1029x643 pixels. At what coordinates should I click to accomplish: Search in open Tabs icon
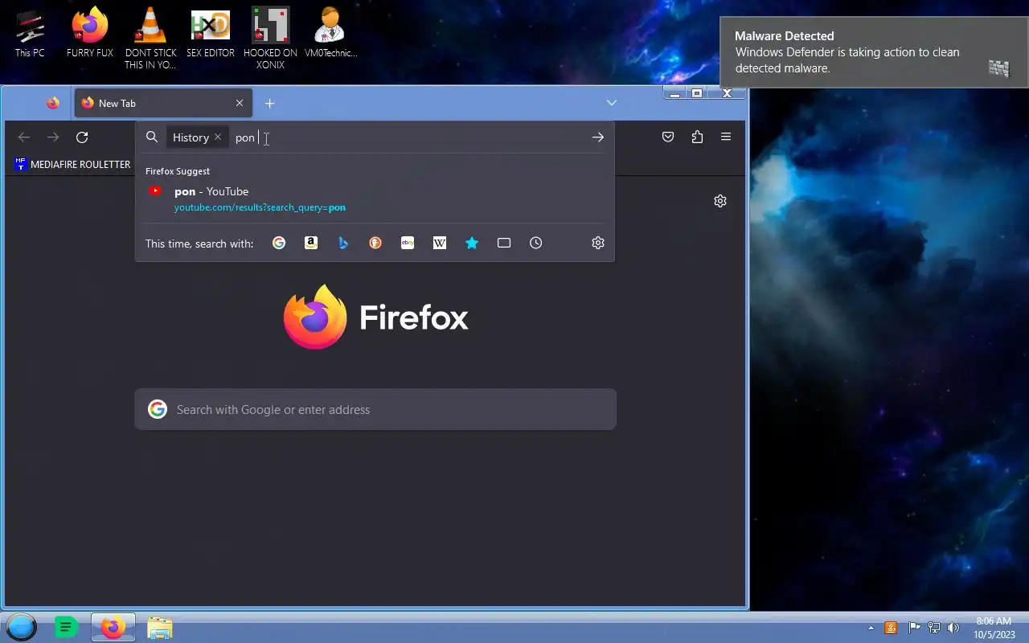tap(504, 243)
